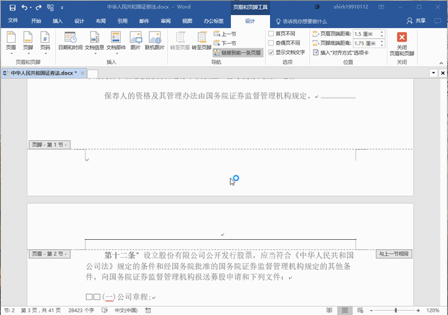Open the 页码 page number menu
This screenshot has width=448, height=315.
45,43
